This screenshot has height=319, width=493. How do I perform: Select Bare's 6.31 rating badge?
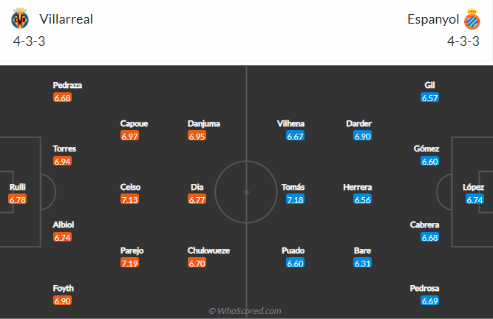pyautogui.click(x=362, y=263)
